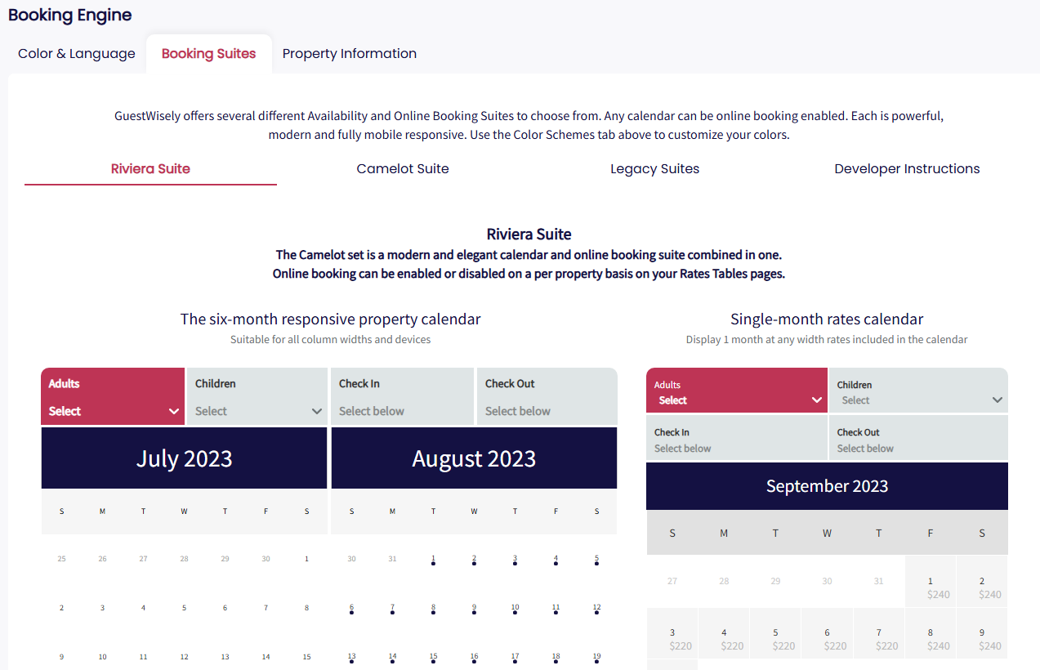Click the Booking Engine page heading
The height and width of the screenshot is (670, 1040).
pyautogui.click(x=70, y=15)
